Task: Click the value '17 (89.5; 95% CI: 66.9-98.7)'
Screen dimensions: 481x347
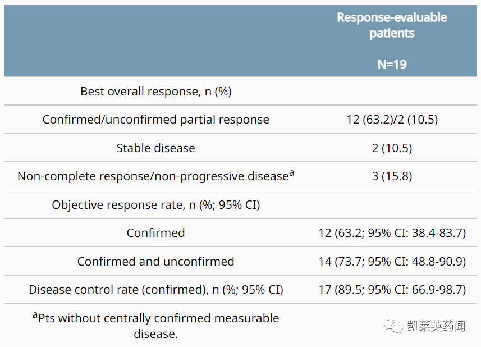Action: [392, 290]
